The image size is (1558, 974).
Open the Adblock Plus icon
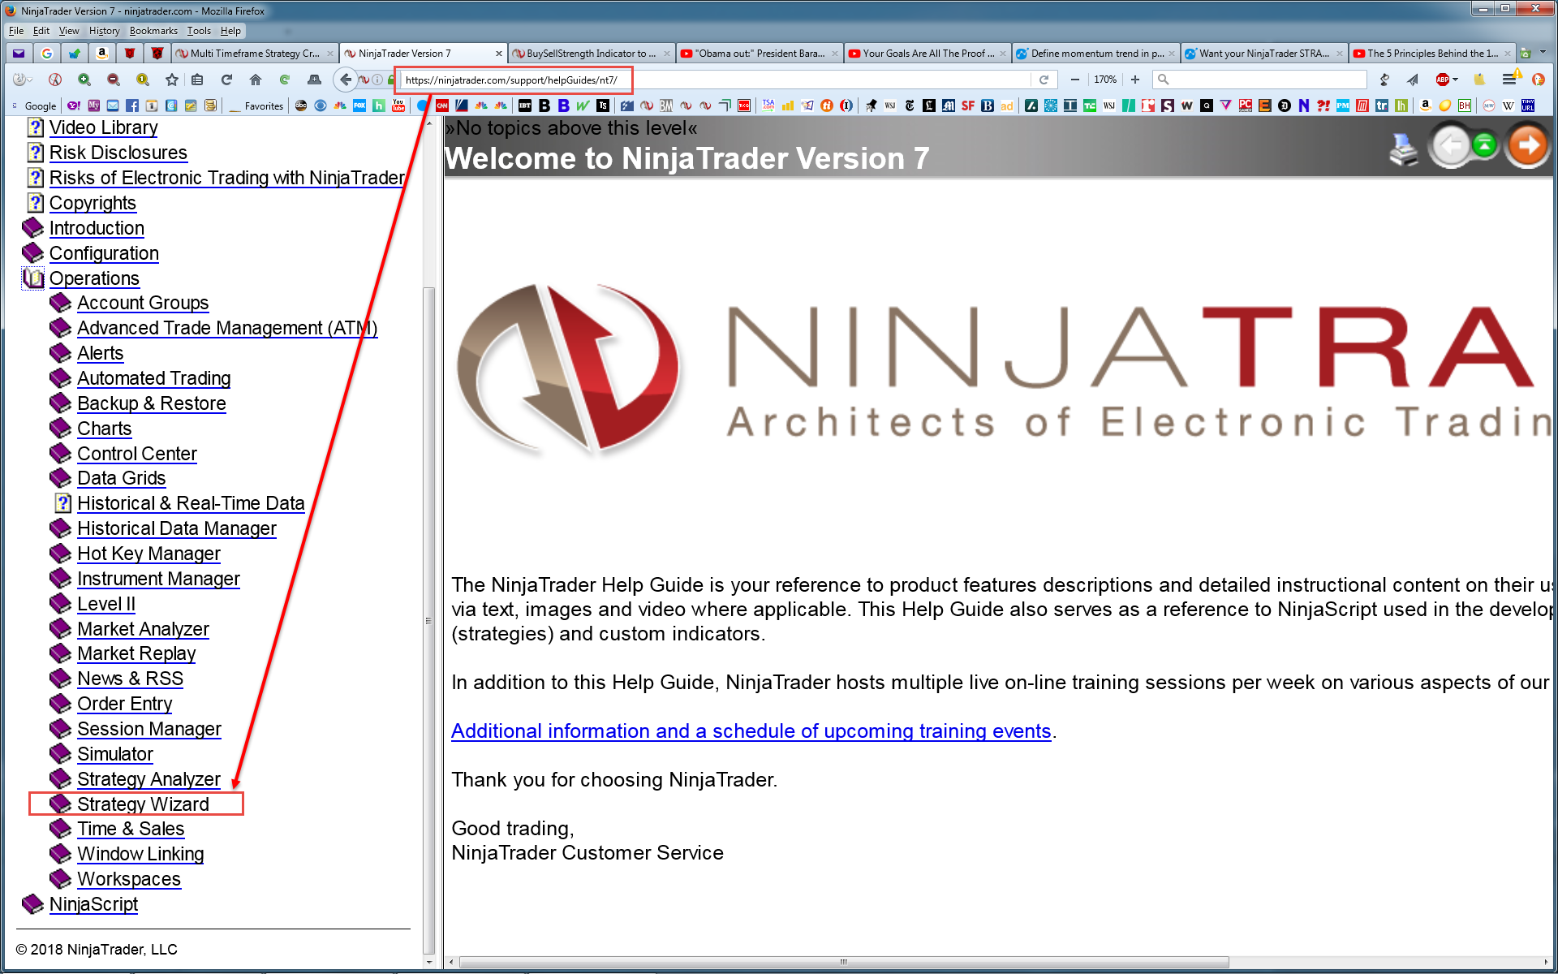click(x=1442, y=80)
